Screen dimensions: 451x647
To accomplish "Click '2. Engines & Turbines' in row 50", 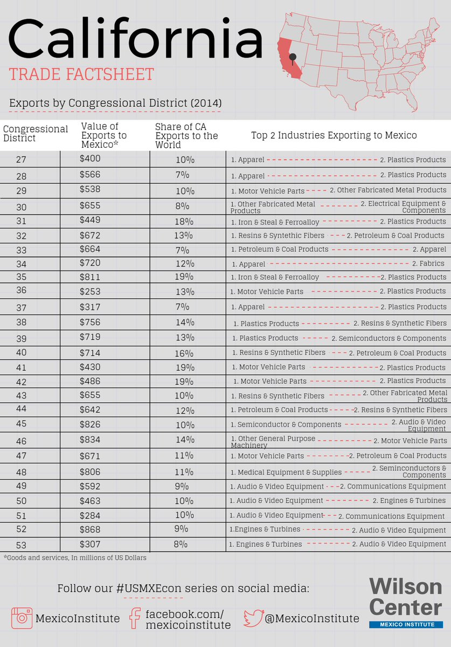I will tap(410, 500).
